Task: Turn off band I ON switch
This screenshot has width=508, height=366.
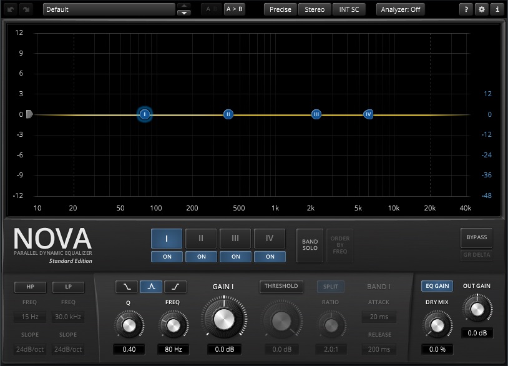Action: (167, 257)
